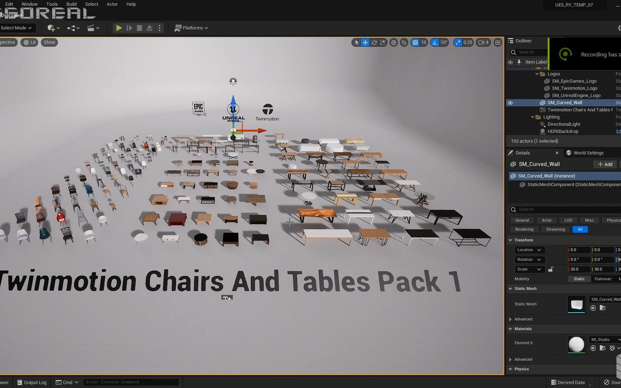This screenshot has height=388, width=621.
Task: Click the Eject playback button
Action: click(149, 28)
